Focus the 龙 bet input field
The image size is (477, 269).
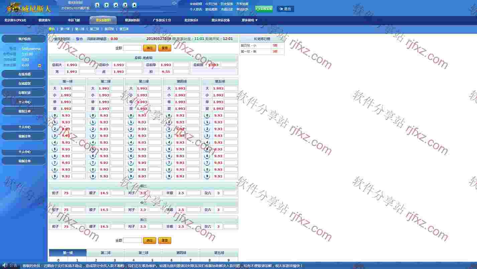(87, 71)
